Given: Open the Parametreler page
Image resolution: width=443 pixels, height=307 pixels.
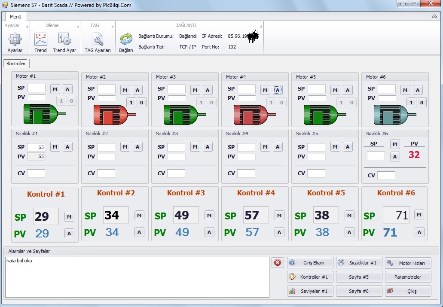Looking at the screenshot, I should point(408,277).
